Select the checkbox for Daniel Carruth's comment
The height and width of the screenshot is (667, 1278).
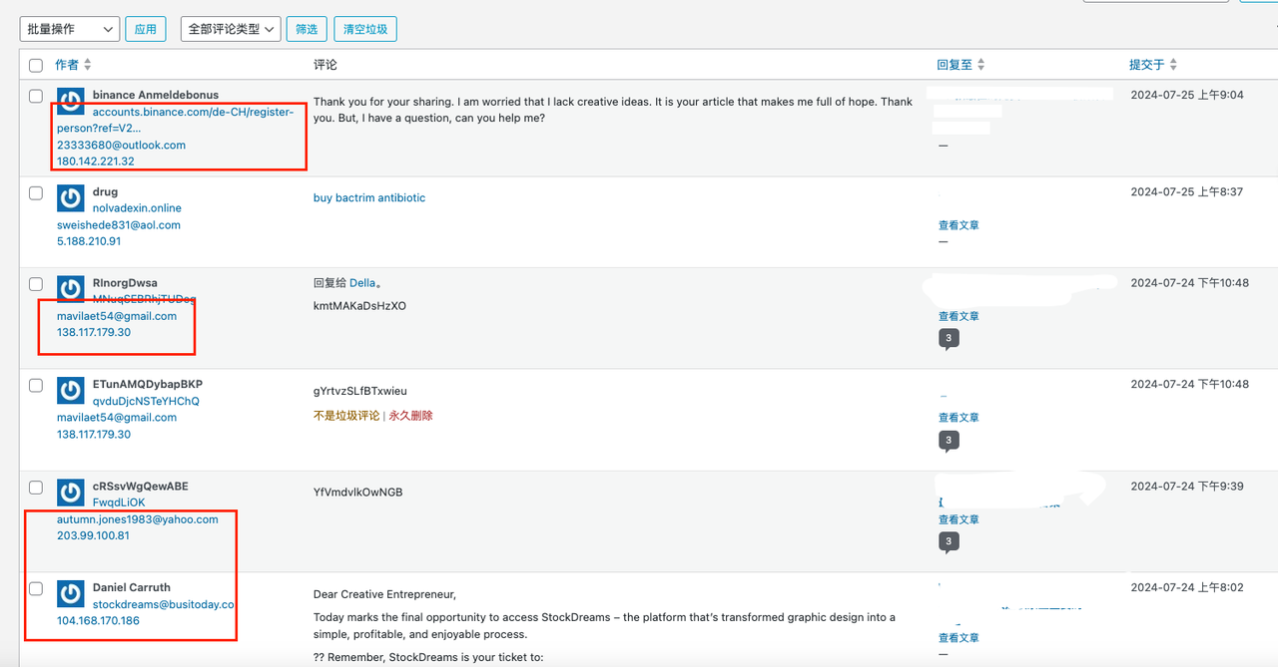[36, 588]
